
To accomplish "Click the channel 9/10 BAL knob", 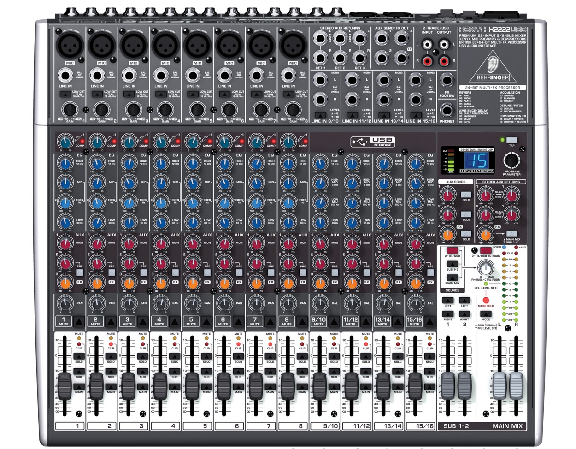I will tap(320, 302).
